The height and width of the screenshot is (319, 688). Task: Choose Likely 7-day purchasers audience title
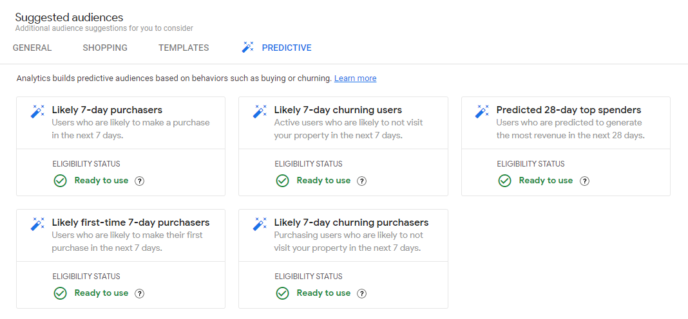click(107, 110)
